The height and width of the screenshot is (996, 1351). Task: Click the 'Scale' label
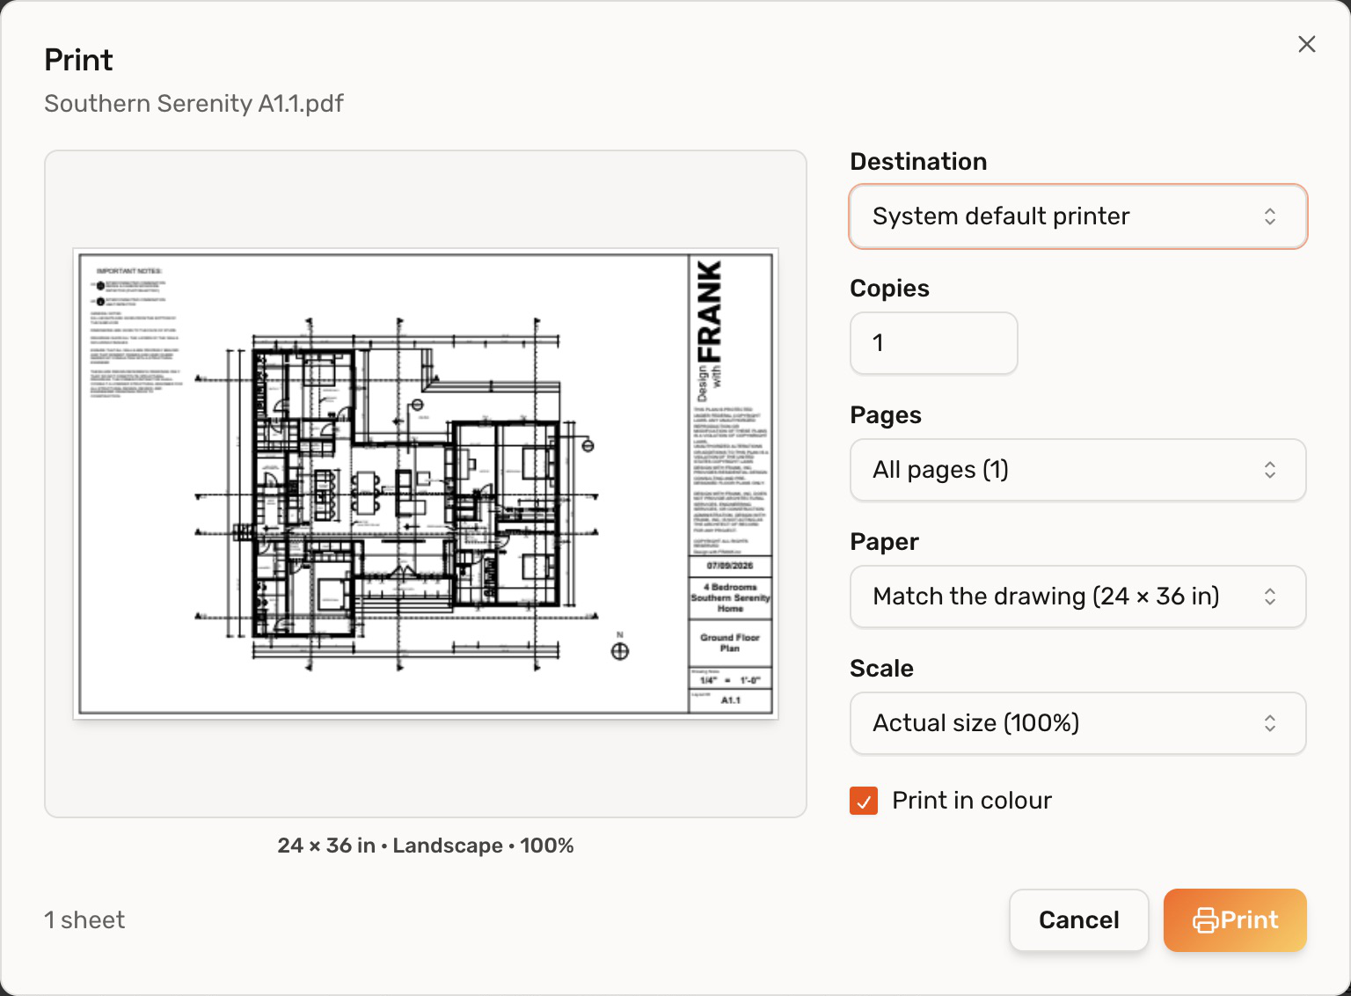coord(881,669)
